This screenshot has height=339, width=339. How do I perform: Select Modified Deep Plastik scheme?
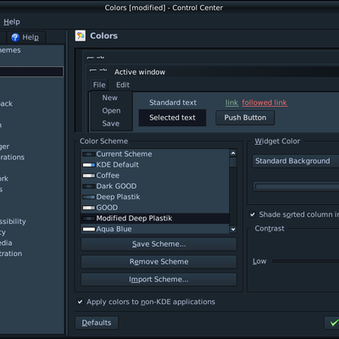coord(155,219)
